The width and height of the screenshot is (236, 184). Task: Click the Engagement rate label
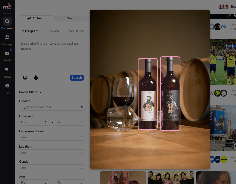click(31, 131)
